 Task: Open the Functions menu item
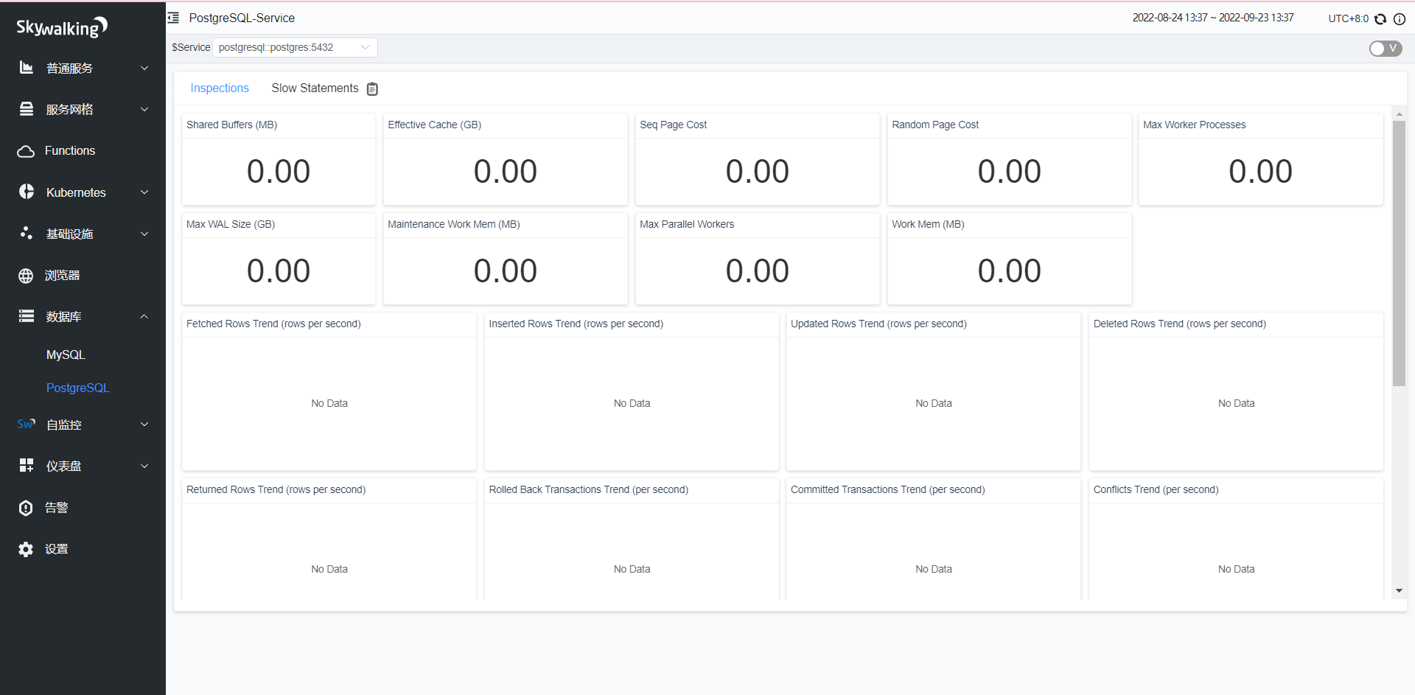(70, 150)
